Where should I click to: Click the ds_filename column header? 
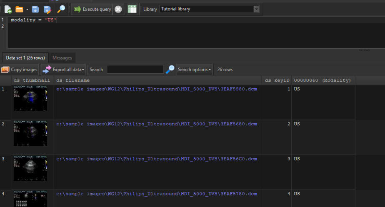click(x=73, y=80)
